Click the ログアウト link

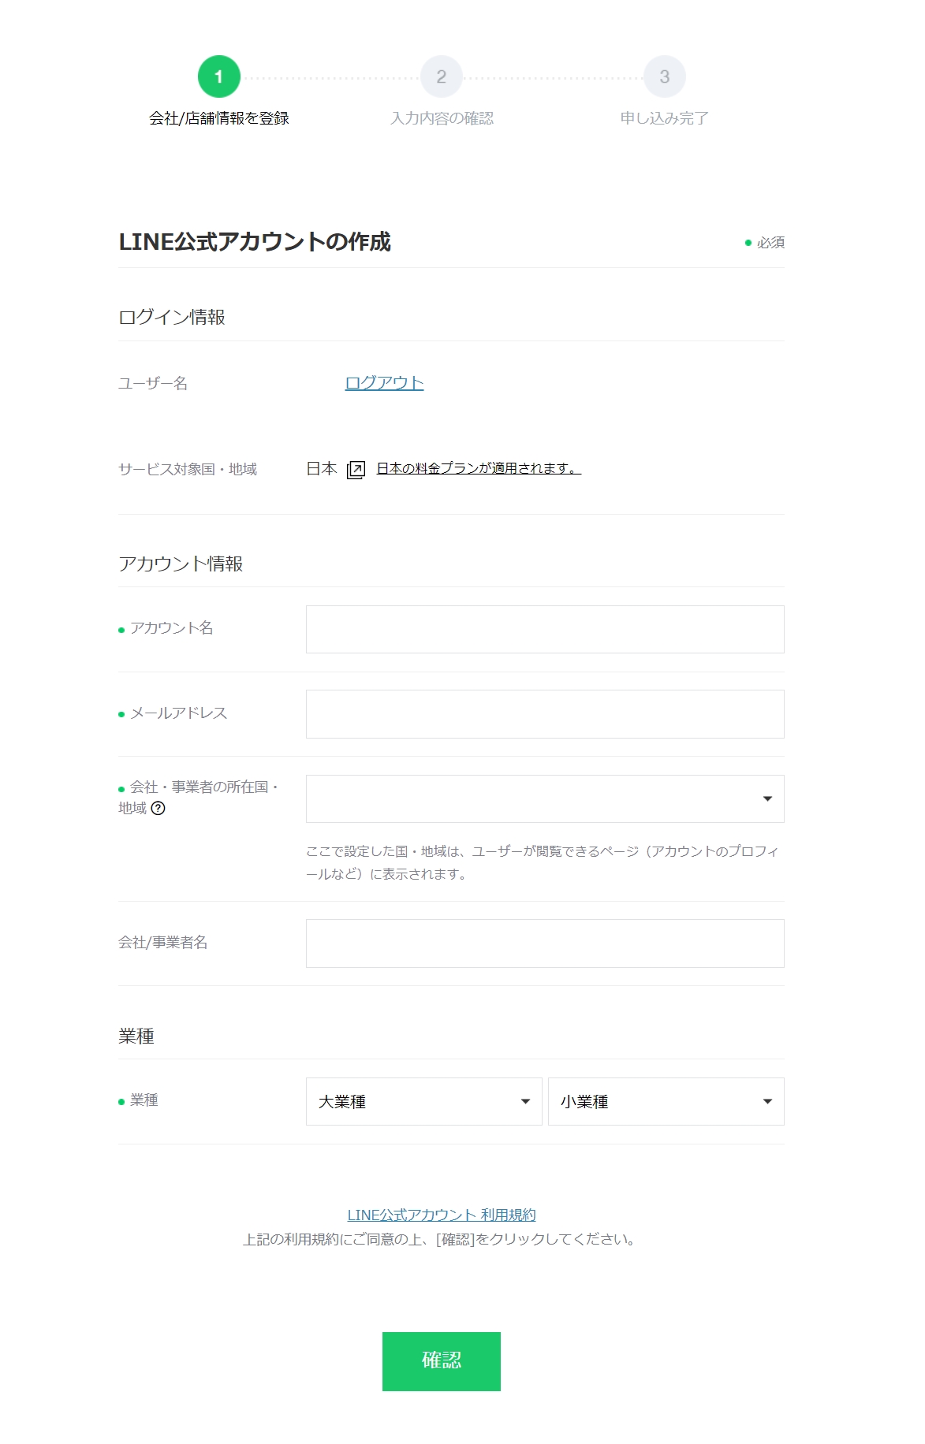(384, 383)
